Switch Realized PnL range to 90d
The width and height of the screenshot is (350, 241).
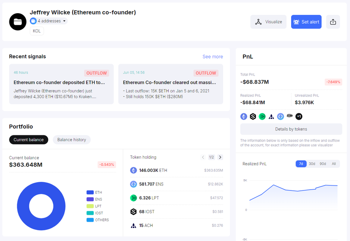pyautogui.click(x=323, y=164)
